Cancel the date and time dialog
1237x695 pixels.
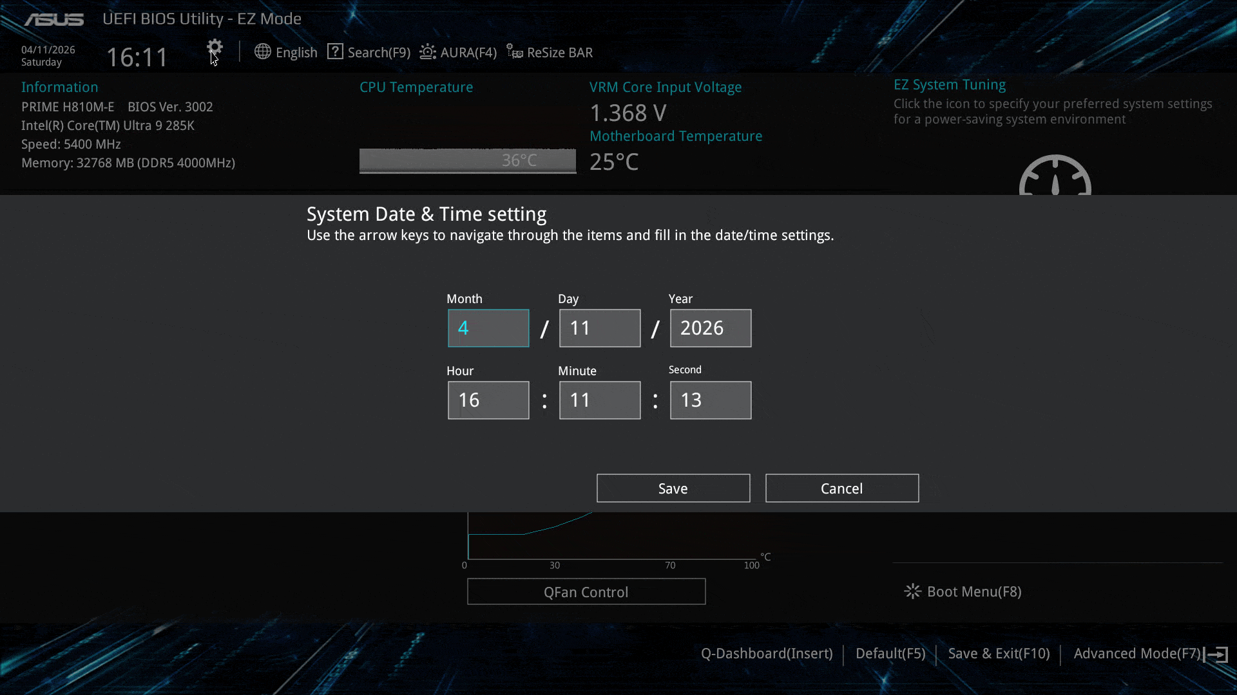click(842, 488)
